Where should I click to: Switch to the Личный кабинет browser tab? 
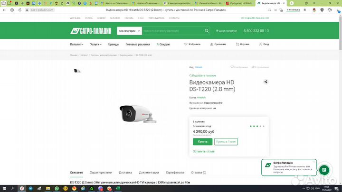coord(209,3)
